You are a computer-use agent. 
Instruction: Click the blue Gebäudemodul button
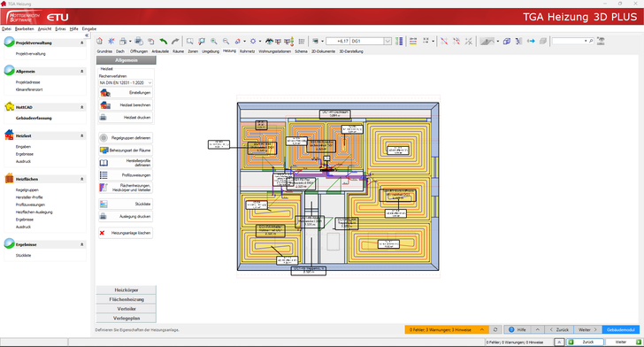tap(621, 329)
